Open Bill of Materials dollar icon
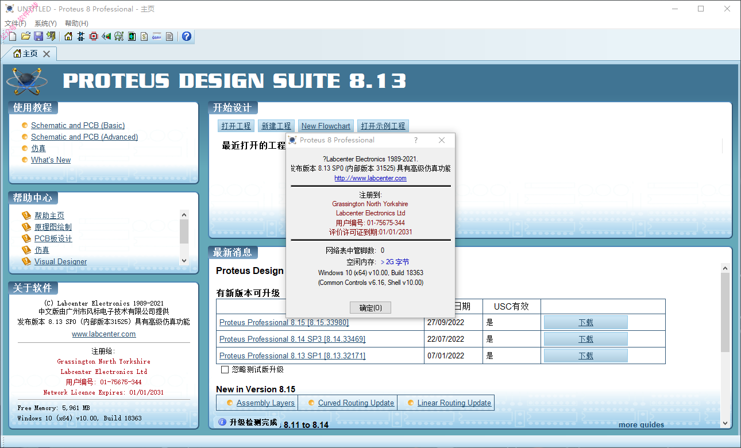This screenshot has height=448, width=741. coord(144,37)
